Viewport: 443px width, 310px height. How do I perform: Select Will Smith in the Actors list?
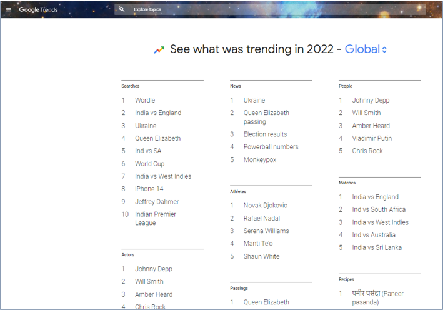click(149, 281)
